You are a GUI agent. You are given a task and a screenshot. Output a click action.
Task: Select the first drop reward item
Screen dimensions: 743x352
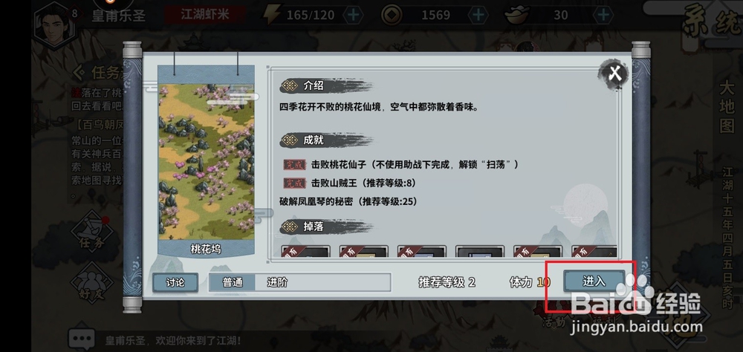(305, 252)
